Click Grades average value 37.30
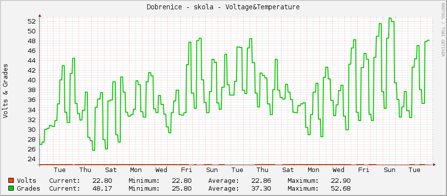 click(x=261, y=189)
